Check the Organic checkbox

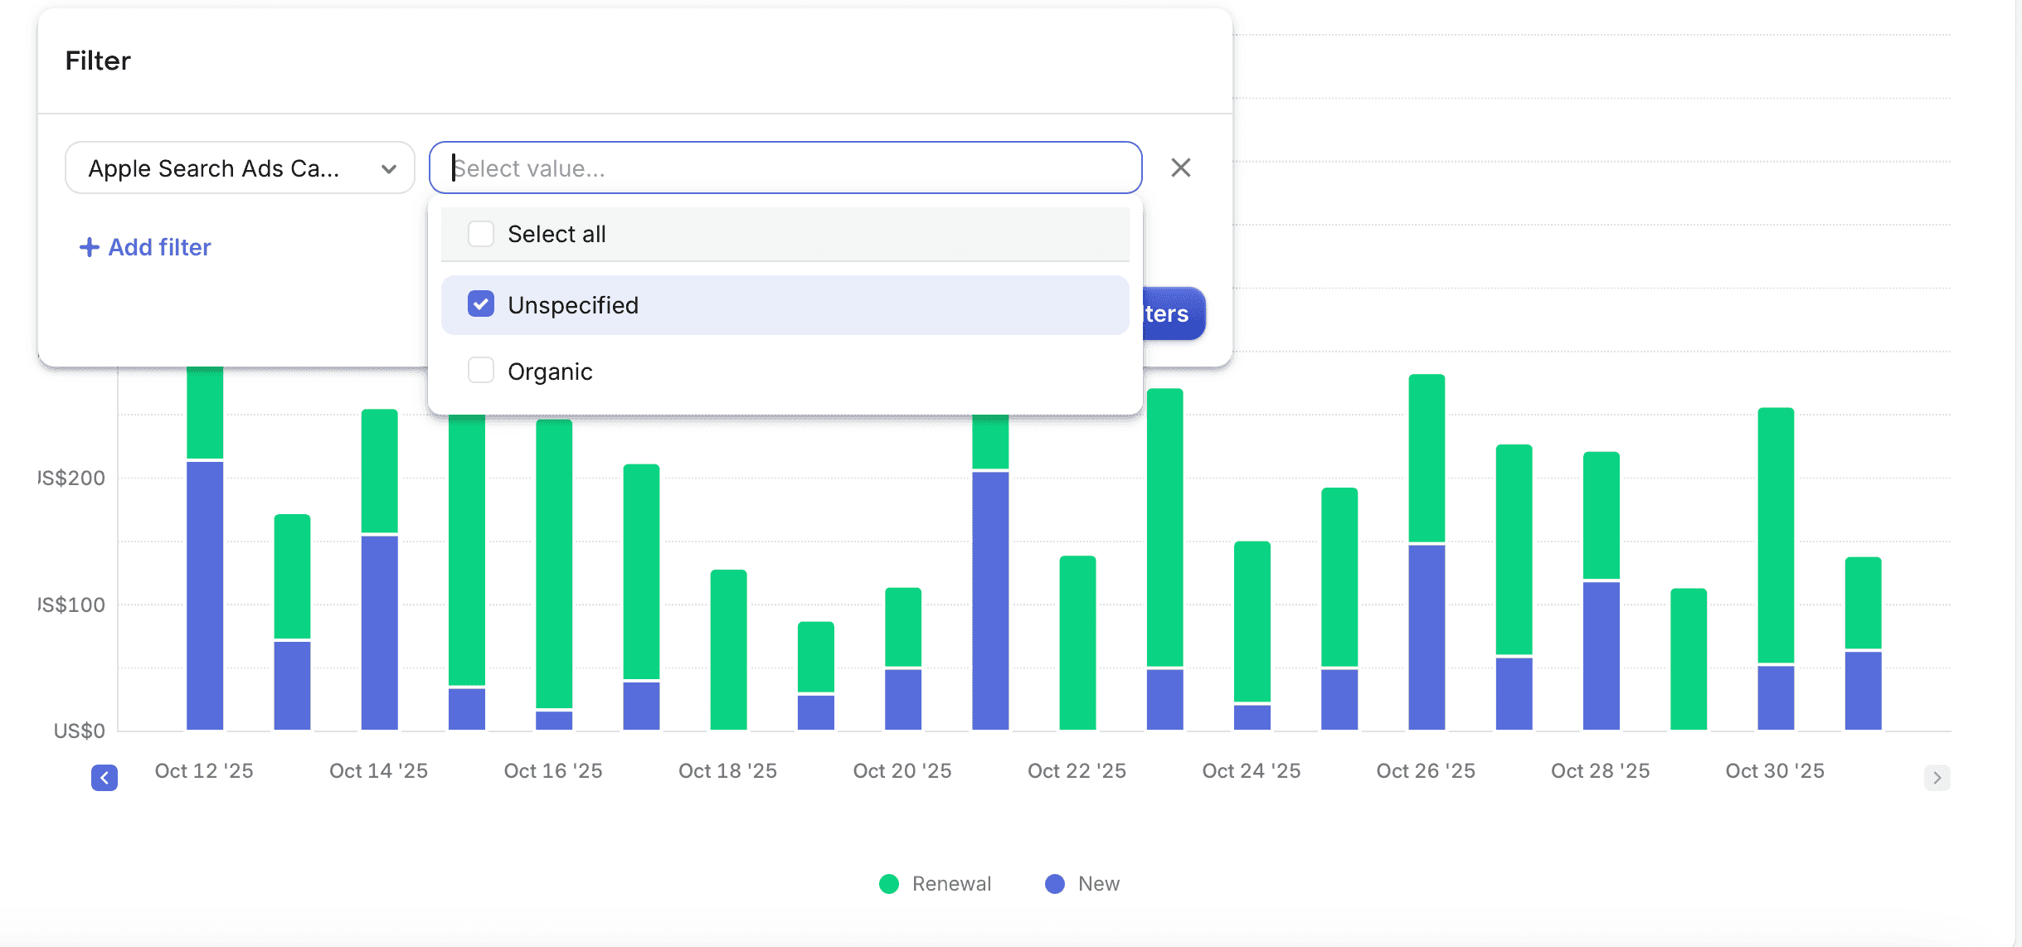481,371
